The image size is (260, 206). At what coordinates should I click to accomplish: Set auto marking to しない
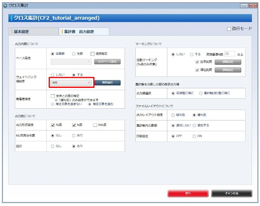coord(173,54)
